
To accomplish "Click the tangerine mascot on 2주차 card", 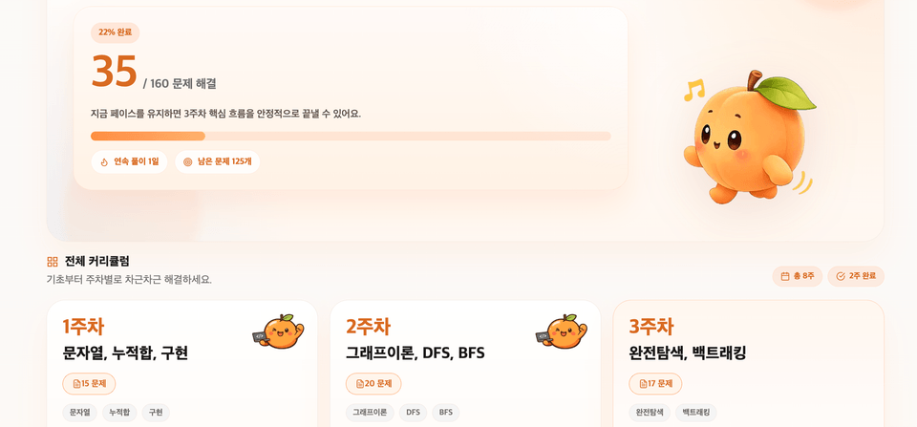I will pos(562,331).
